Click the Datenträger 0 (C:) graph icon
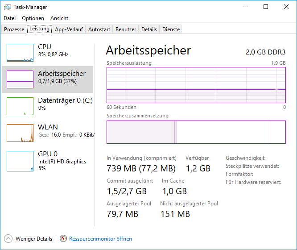This screenshot has width=297, height=250. point(20,106)
